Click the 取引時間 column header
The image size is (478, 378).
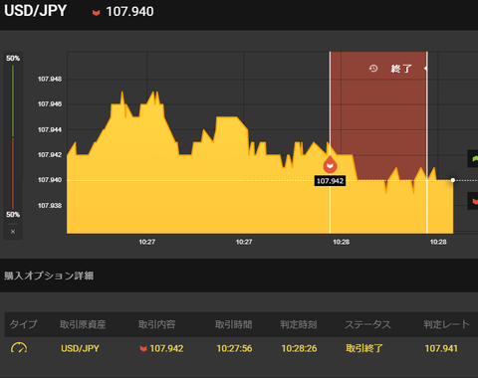tap(234, 324)
